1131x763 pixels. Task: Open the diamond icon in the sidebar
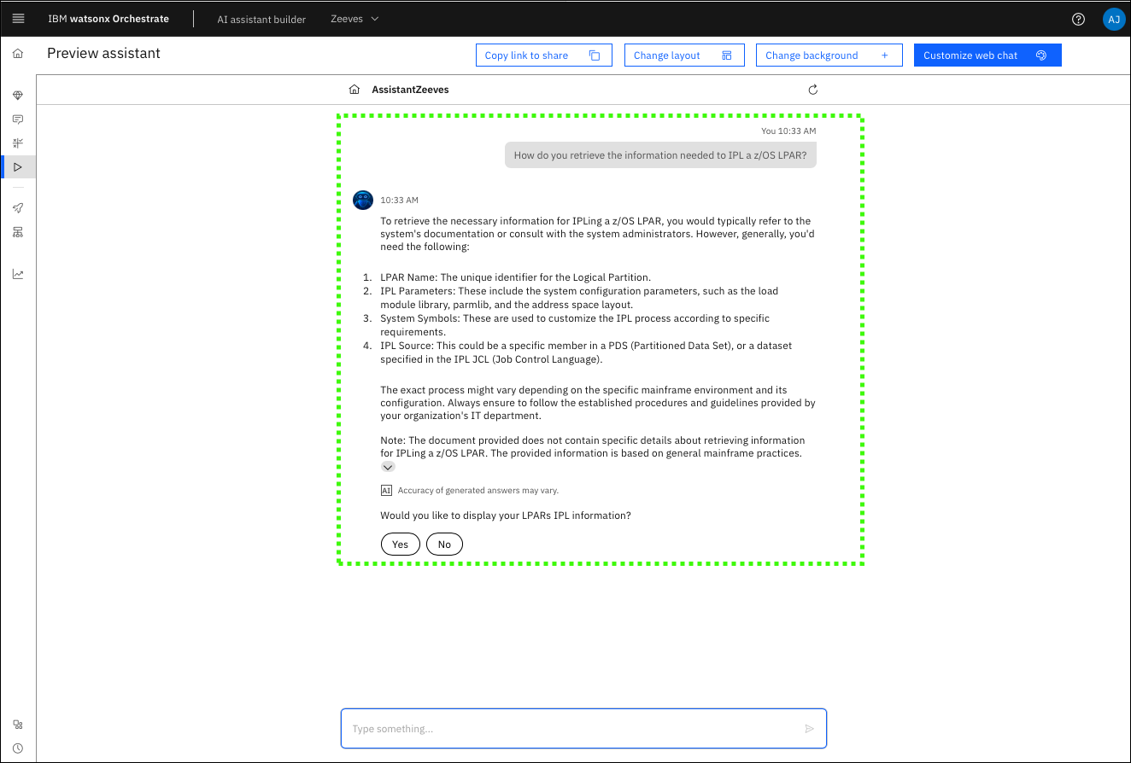coord(18,96)
